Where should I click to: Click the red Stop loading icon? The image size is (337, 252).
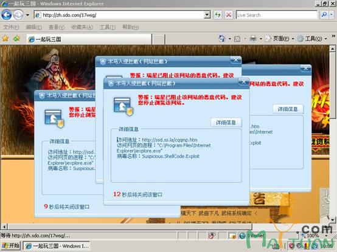pos(229,15)
